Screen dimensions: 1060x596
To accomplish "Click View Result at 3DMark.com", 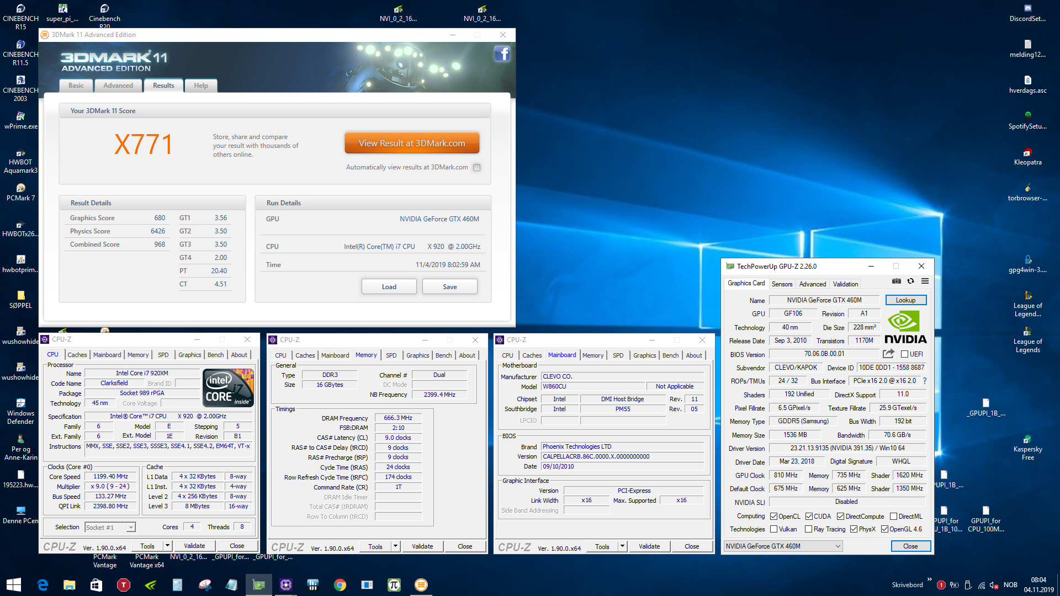I will point(412,143).
